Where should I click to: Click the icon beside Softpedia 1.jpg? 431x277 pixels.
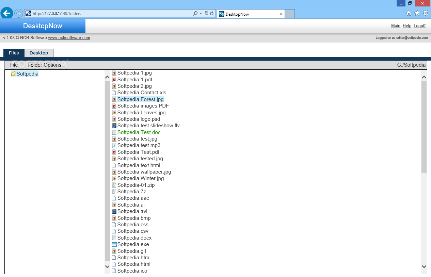[x=114, y=73]
